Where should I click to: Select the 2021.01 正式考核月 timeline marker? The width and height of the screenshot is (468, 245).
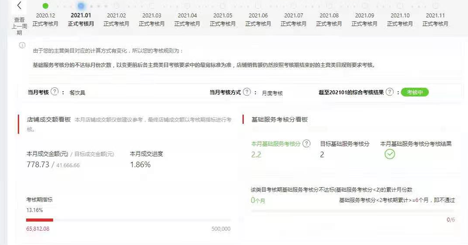click(81, 6)
